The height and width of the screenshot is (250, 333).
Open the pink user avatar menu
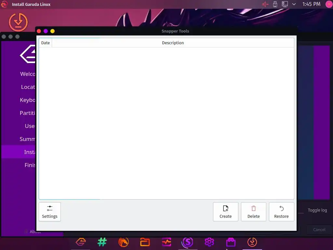click(x=329, y=4)
